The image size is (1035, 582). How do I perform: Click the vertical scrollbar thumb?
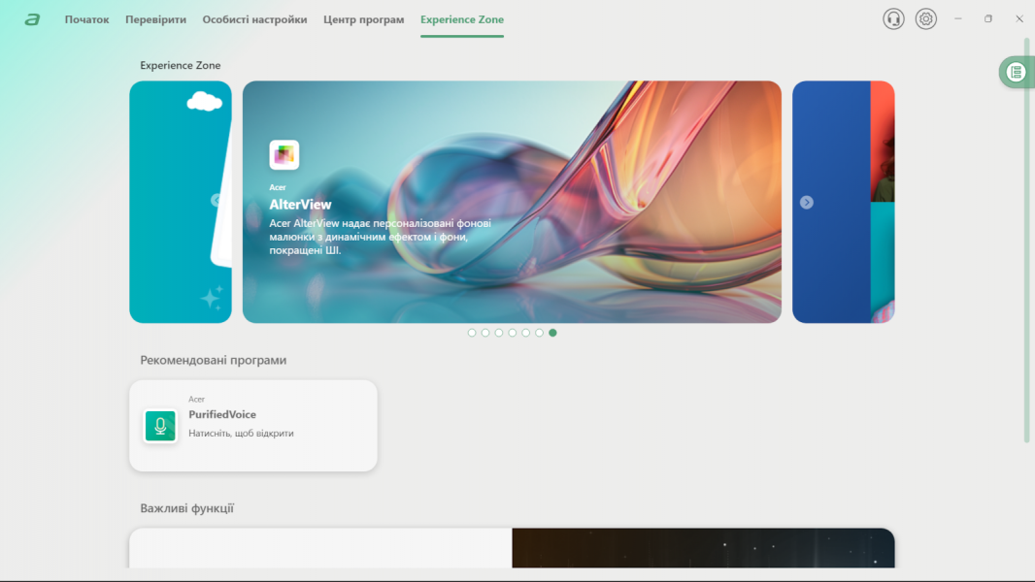click(1027, 242)
